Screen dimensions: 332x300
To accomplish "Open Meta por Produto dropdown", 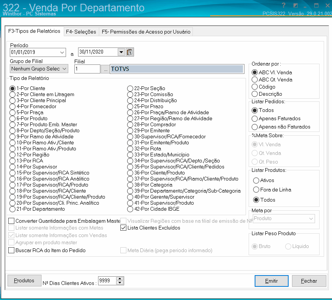I will 284,219.
